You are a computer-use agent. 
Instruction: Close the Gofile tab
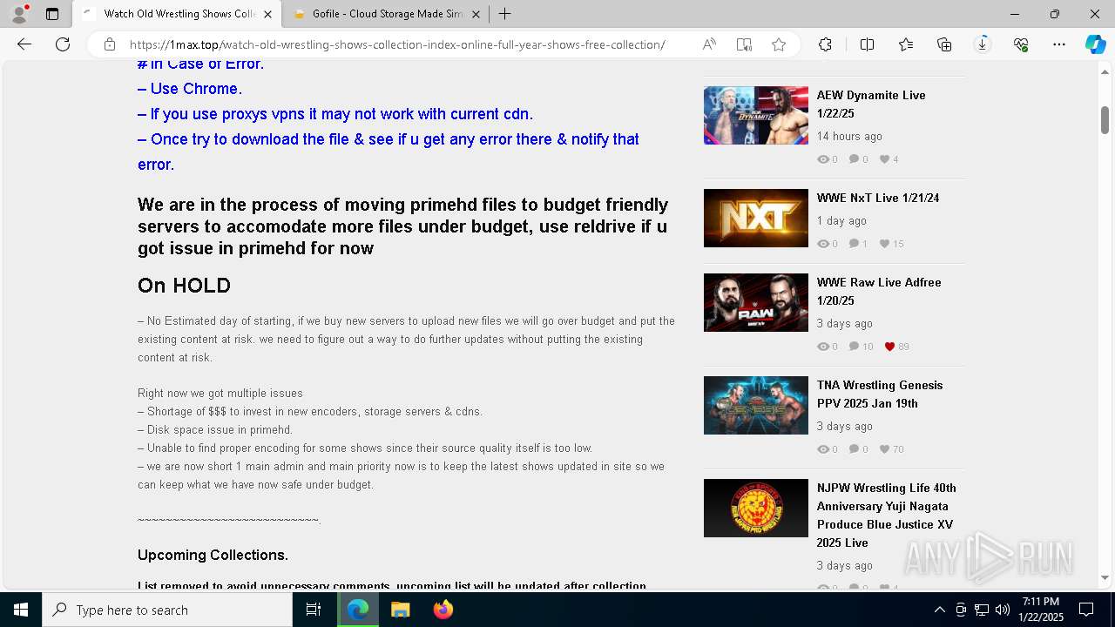pos(476,14)
